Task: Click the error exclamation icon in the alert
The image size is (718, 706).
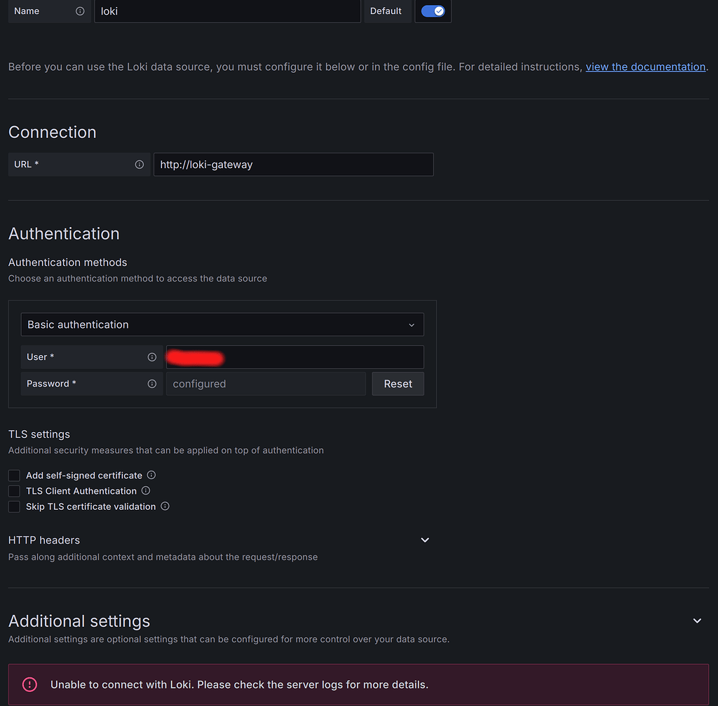Action: tap(29, 684)
